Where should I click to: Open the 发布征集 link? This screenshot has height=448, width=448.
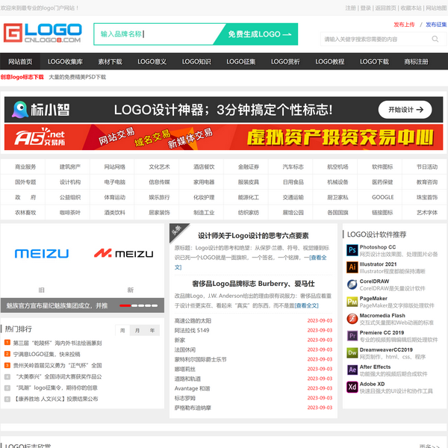pos(436,25)
